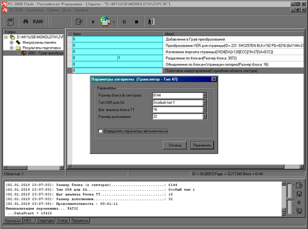Click the save log disk icon
Screen dimensions: 308x229
299,194
